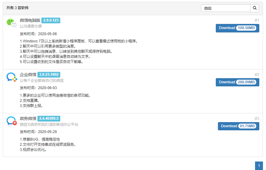
Task: Click changelog line 2.支持直播
Action: (x=30, y=101)
